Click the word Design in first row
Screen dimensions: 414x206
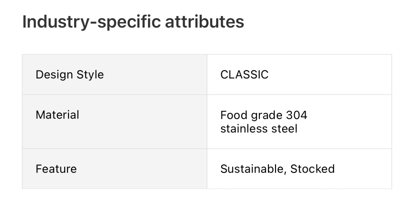(x=54, y=75)
